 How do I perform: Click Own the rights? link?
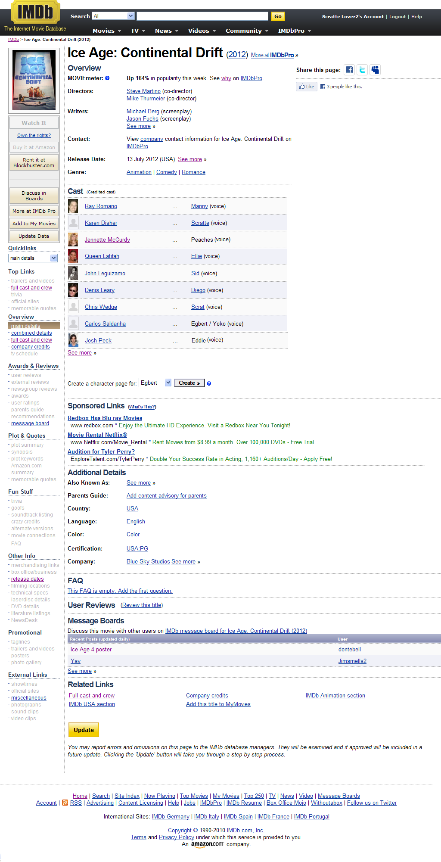(x=34, y=135)
